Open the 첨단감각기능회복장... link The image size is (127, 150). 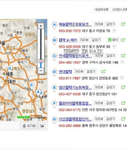point(75,87)
